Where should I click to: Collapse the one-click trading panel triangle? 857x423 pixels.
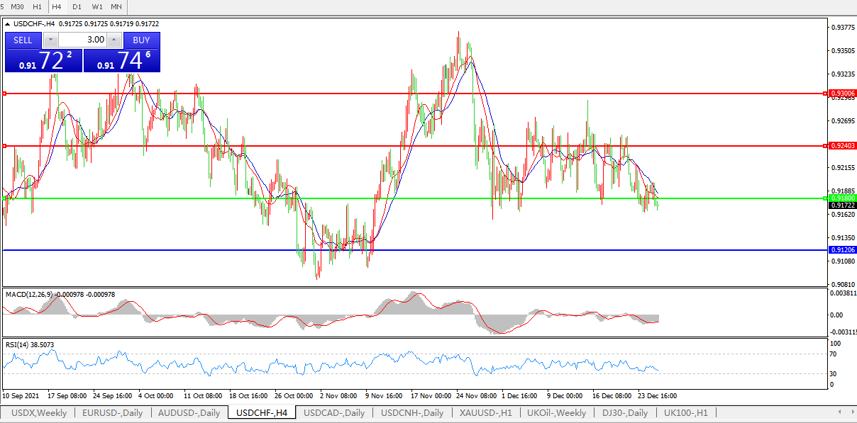[8, 24]
